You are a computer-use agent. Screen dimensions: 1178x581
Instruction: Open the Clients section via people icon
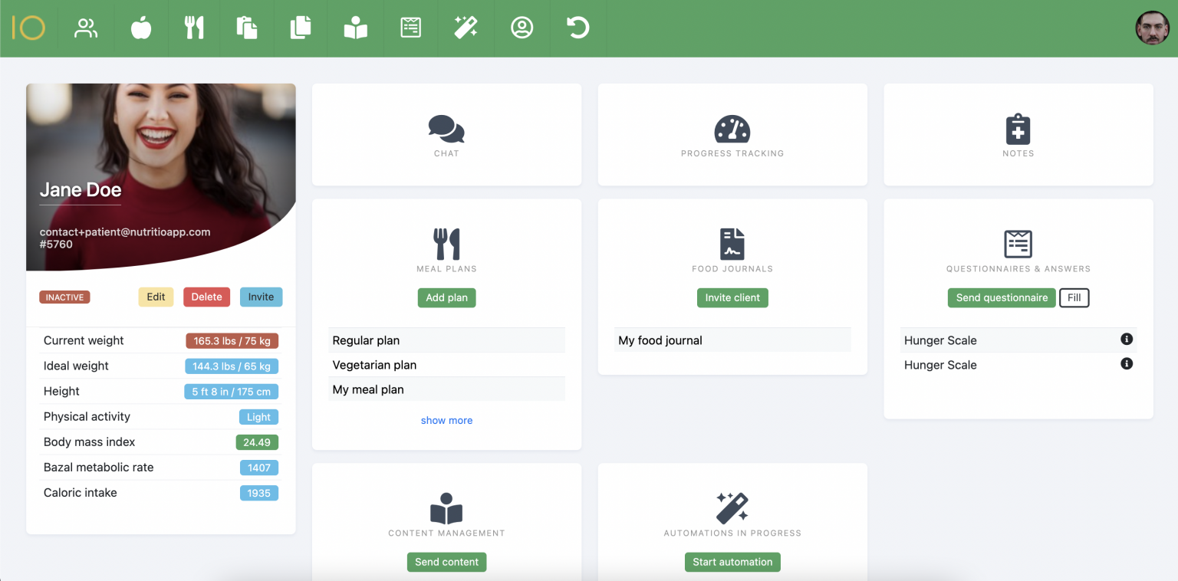point(86,28)
